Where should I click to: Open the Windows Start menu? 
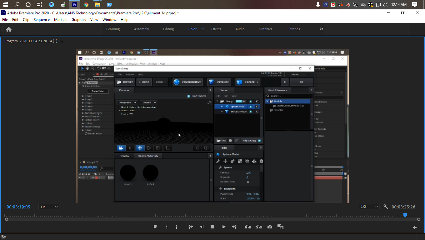click(5, 5)
